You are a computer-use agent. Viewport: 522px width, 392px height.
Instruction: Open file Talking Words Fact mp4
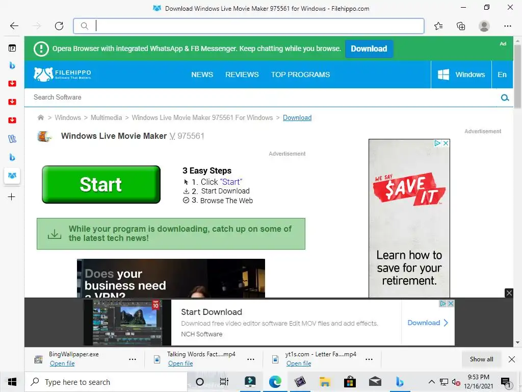pos(180,363)
